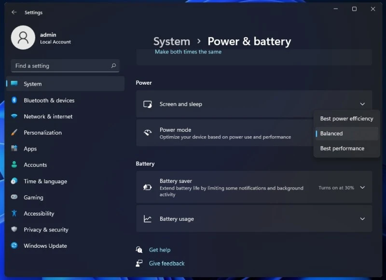Choose "Best power efficiency" from power mode list
This screenshot has height=280, width=386.
pos(346,118)
